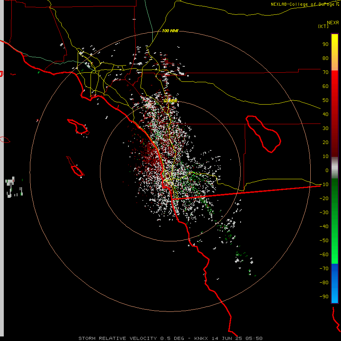Click the 0 value on velocity scale
Image resolution: width=341 pixels, height=341 pixels.
point(327,170)
